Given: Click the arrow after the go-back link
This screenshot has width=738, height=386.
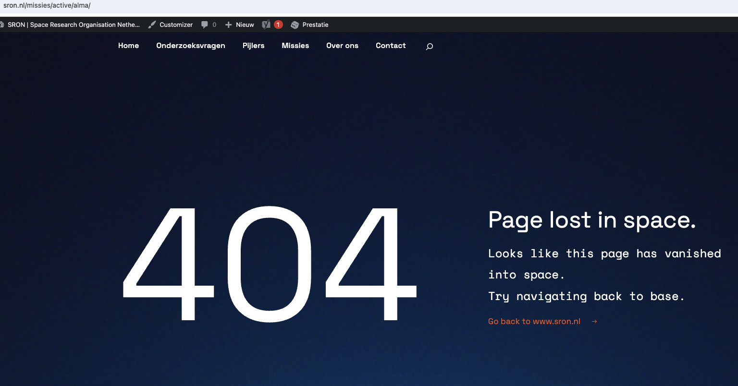Looking at the screenshot, I should pos(594,322).
